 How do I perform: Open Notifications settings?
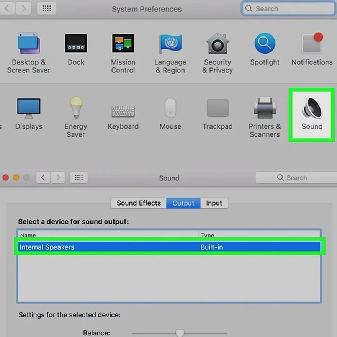point(311,43)
